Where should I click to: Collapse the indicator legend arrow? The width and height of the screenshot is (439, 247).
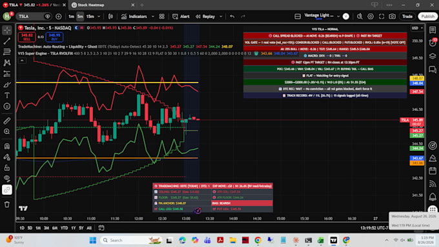(x=22, y=61)
